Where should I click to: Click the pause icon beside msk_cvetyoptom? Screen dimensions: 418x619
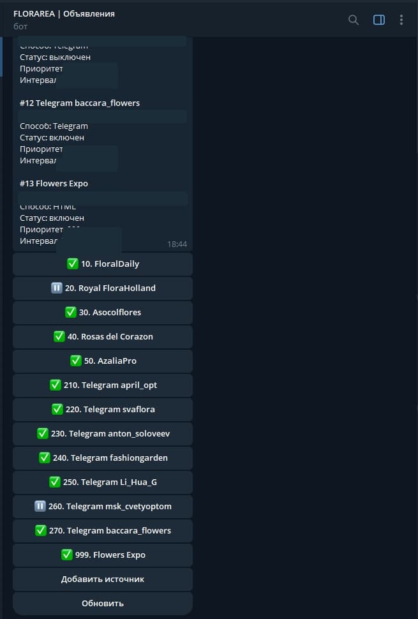[x=40, y=506]
